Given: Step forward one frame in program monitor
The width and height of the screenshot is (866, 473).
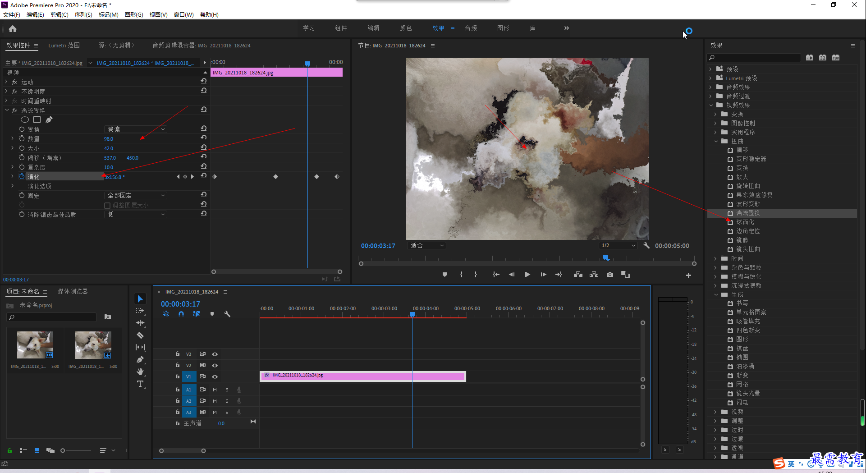Looking at the screenshot, I should click(x=543, y=274).
